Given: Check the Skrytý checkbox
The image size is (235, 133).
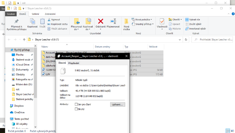Looking at the screenshot, I should pos(76,109).
